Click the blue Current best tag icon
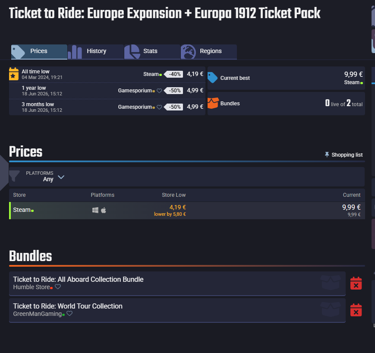 coord(212,78)
